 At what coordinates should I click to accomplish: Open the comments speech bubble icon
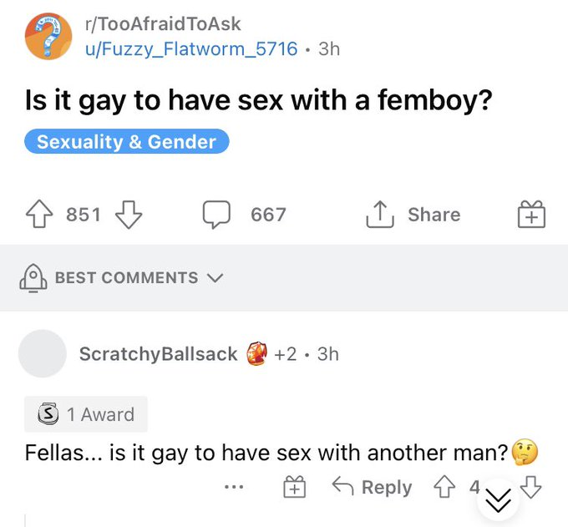(216, 215)
